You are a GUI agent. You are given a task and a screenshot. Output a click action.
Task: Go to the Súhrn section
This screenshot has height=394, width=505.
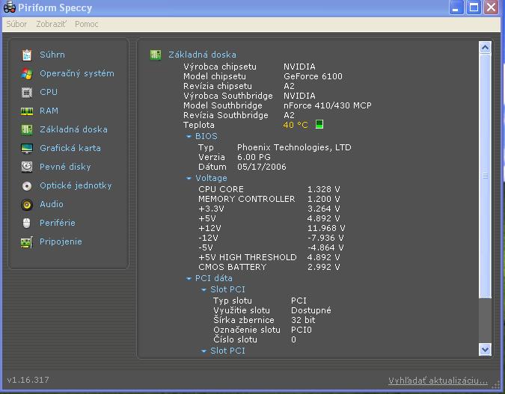coord(52,55)
